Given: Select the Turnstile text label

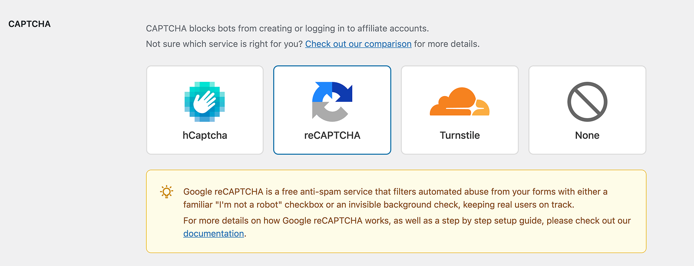Looking at the screenshot, I should click(459, 135).
